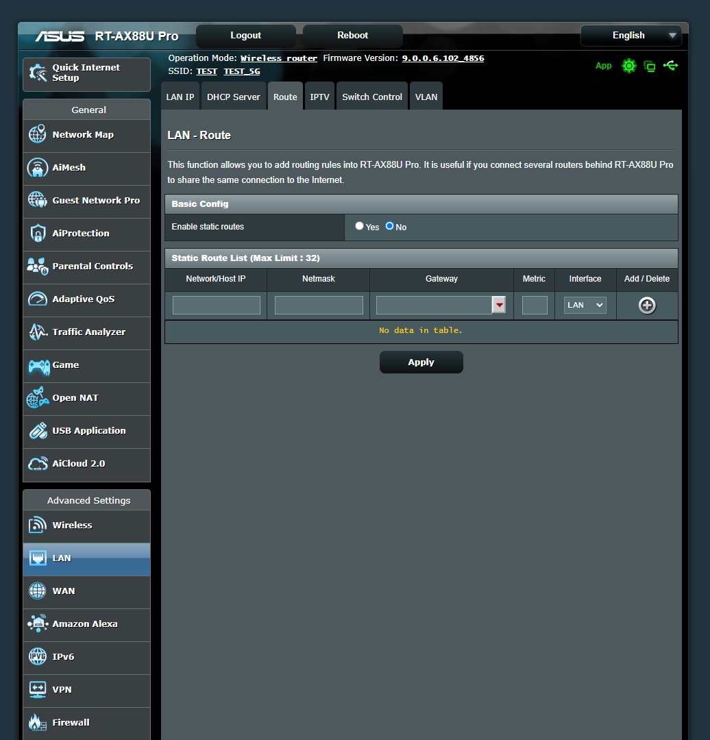Click the Firewall flame icon
This screenshot has width=710, height=740.
click(37, 722)
